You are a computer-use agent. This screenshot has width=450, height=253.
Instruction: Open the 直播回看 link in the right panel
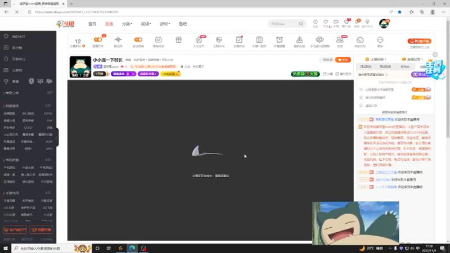pyautogui.click(x=412, y=59)
